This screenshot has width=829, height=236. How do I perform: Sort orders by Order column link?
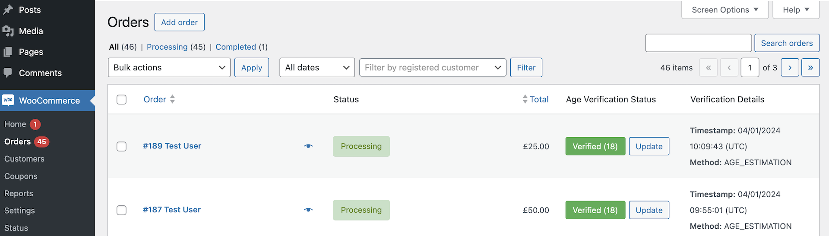155,100
